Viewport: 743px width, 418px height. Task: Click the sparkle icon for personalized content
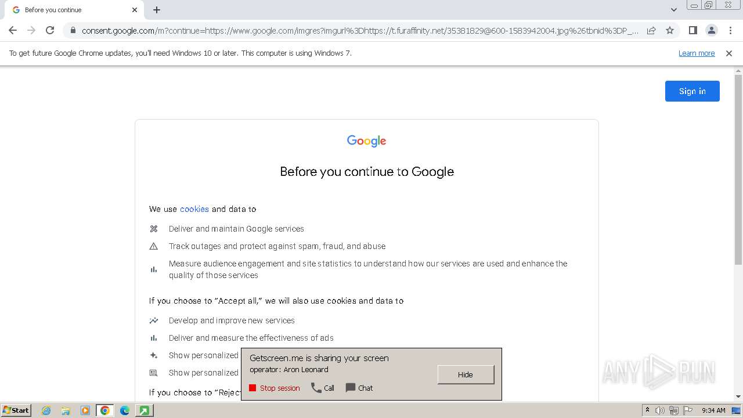tap(154, 355)
